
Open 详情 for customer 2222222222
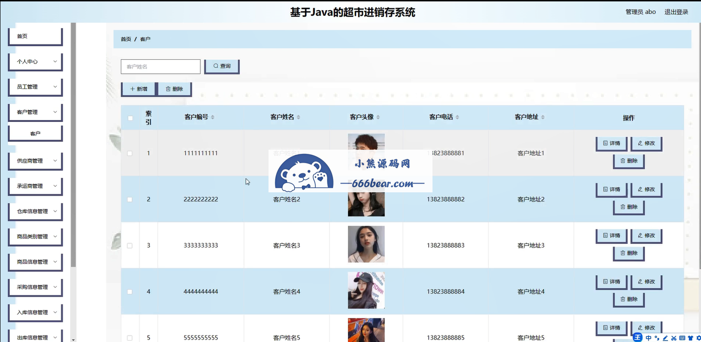pos(611,190)
